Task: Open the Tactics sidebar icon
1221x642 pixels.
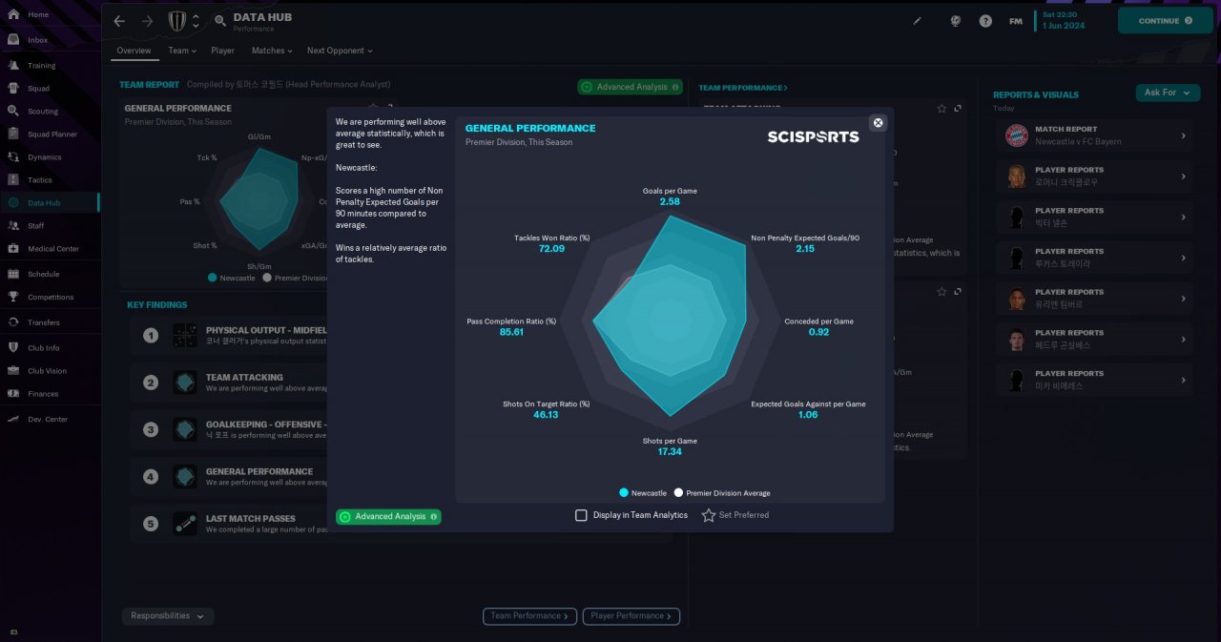Action: click(x=13, y=179)
